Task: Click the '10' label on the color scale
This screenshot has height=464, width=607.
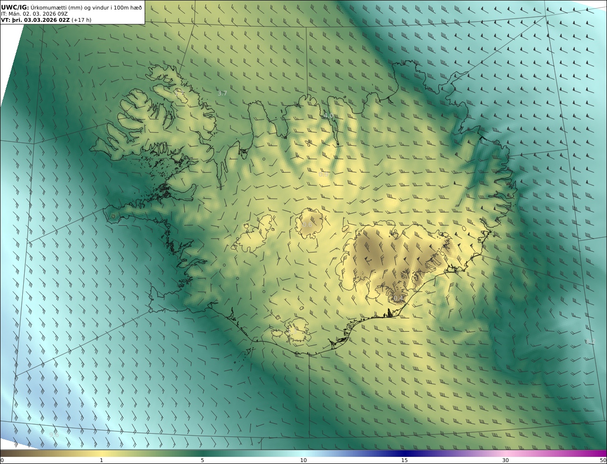Action: click(303, 460)
